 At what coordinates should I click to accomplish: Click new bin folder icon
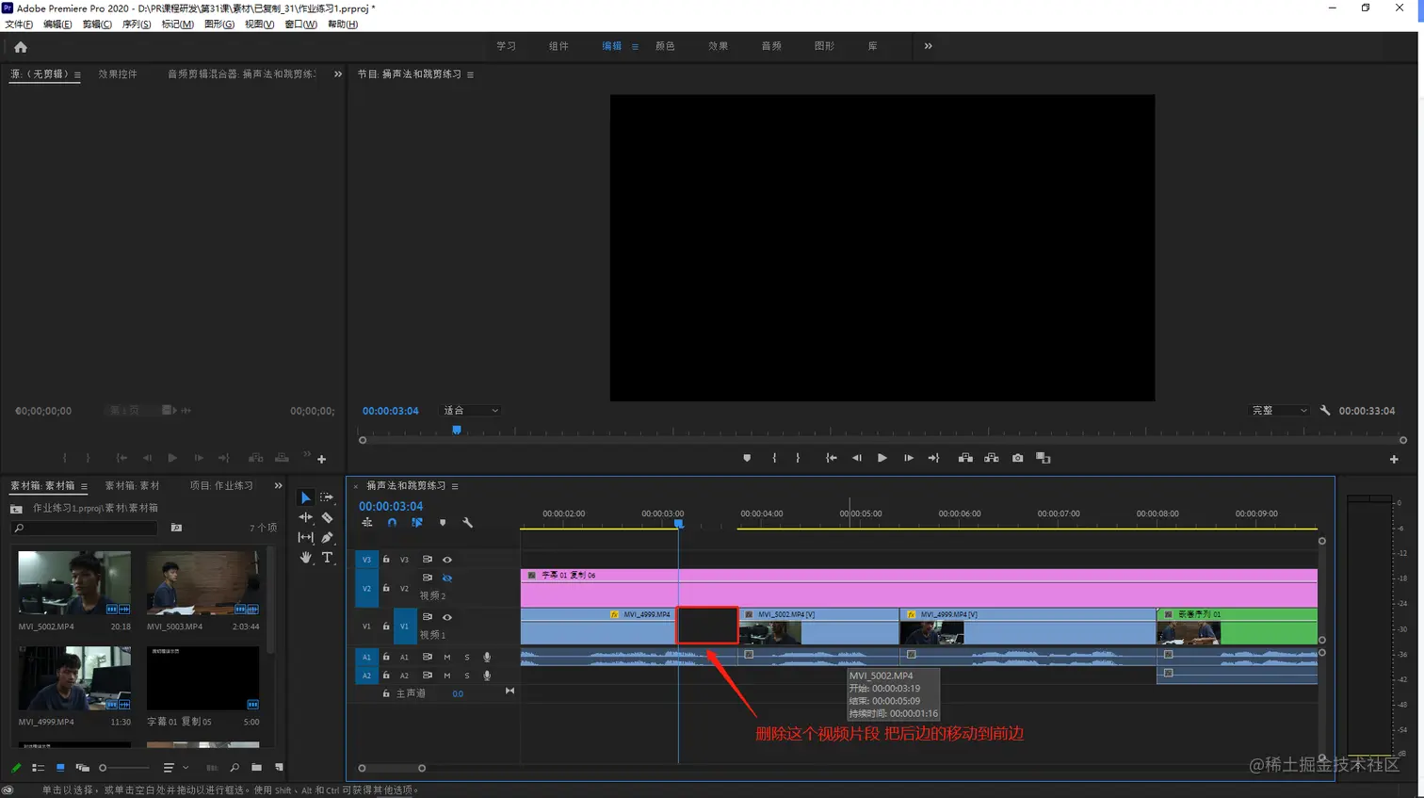(x=256, y=768)
